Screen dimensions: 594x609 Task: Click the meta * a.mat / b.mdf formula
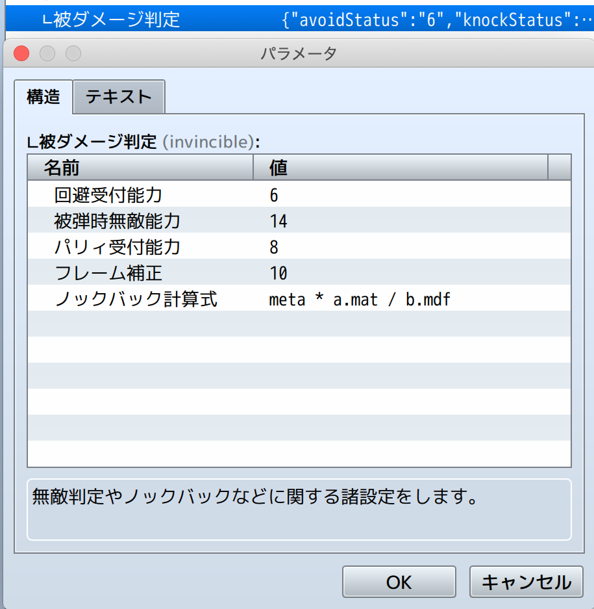(x=360, y=299)
